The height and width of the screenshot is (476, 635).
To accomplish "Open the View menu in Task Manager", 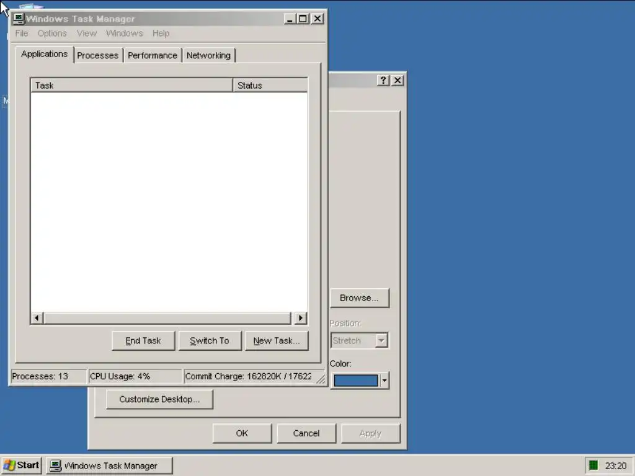I will coord(87,33).
